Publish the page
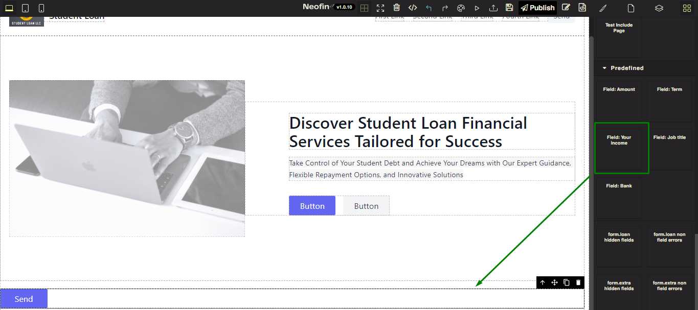This screenshot has height=310, width=698. pyautogui.click(x=537, y=8)
